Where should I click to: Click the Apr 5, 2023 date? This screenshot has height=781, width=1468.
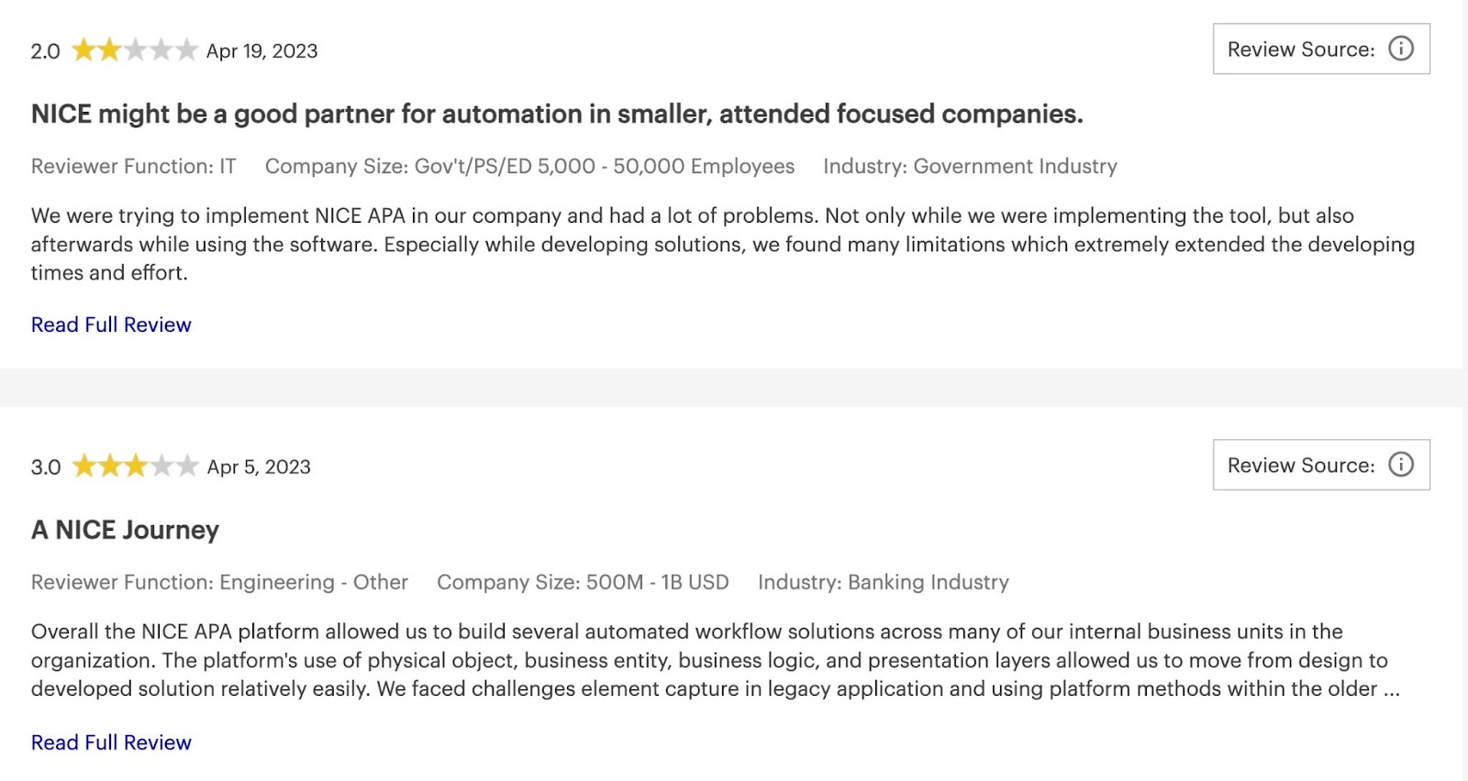click(x=259, y=467)
